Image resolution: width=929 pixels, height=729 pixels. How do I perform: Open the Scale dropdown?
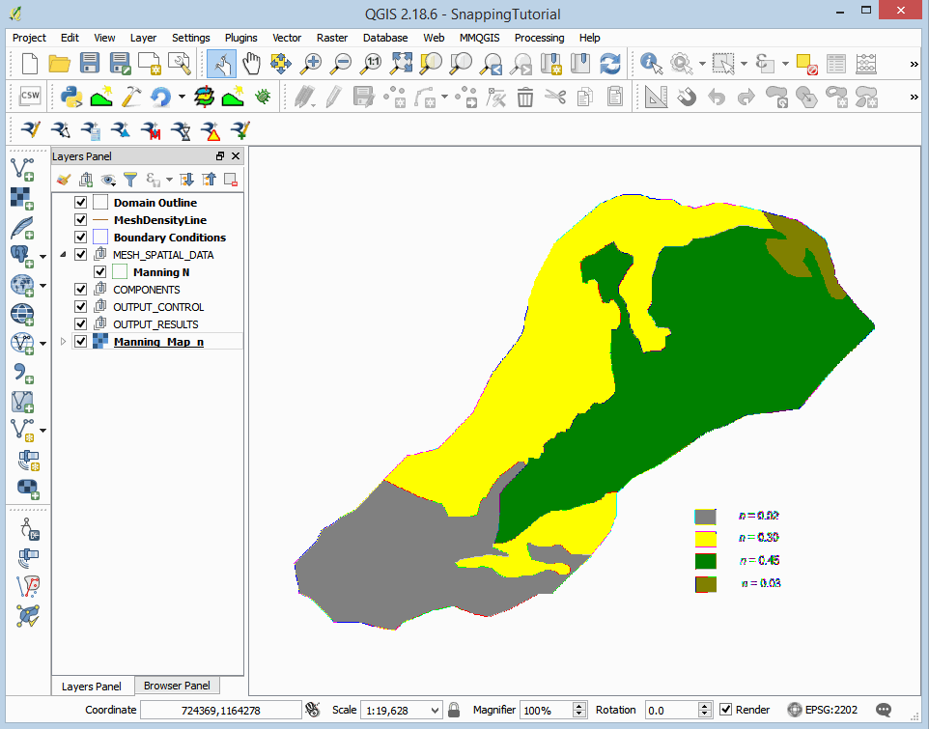click(434, 710)
